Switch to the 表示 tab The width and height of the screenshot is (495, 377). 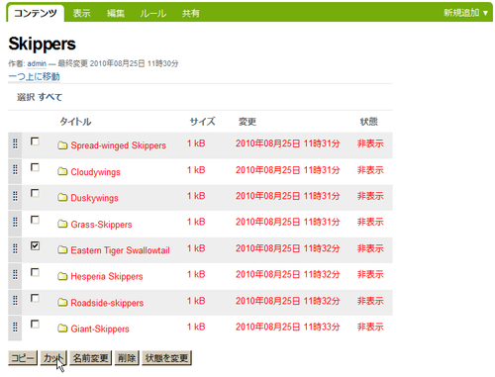point(81,13)
